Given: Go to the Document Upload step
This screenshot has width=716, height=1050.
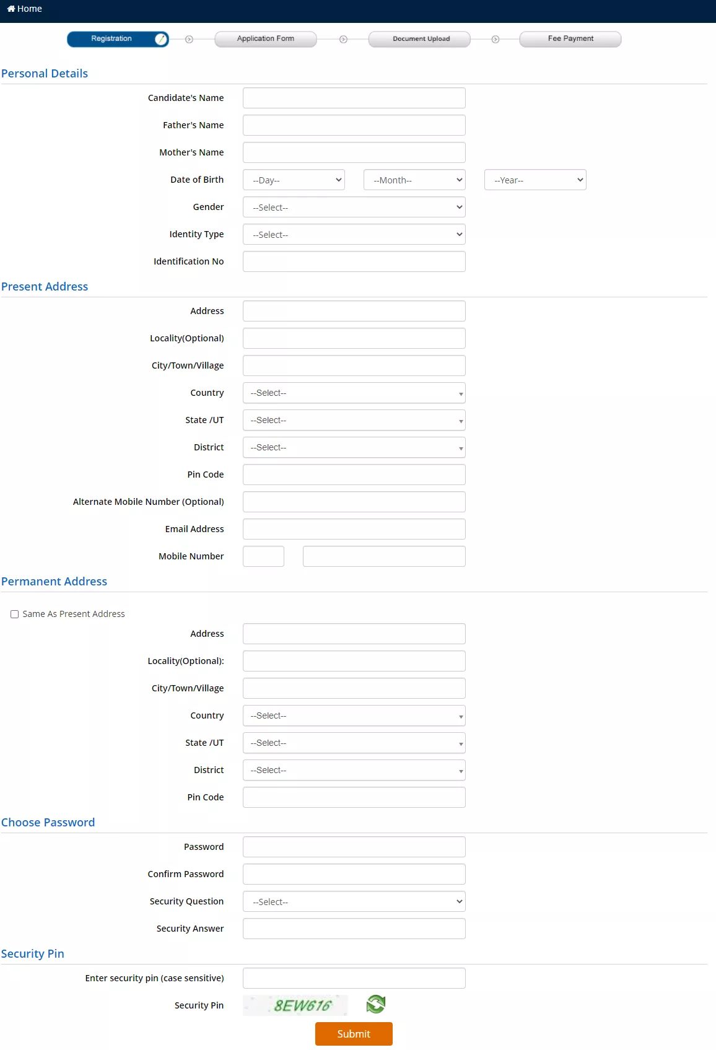Looking at the screenshot, I should pyautogui.click(x=419, y=39).
